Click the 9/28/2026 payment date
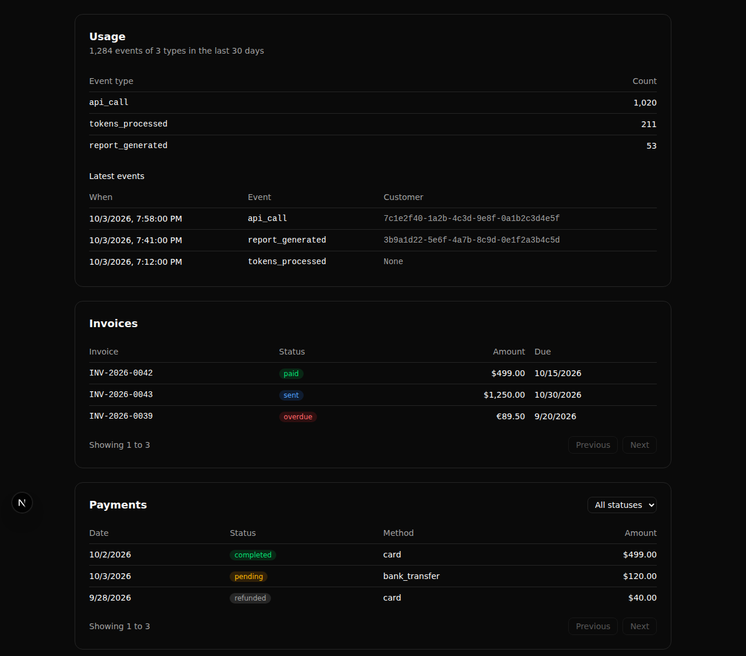 click(110, 598)
